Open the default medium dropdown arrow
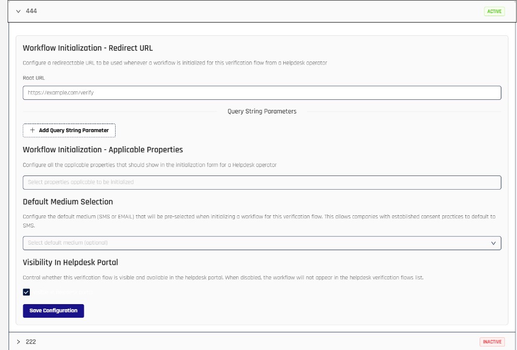 (x=493, y=243)
